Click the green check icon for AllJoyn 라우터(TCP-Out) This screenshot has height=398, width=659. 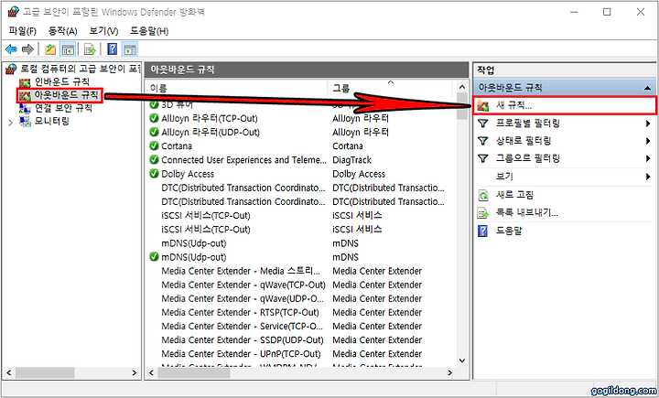pos(155,119)
